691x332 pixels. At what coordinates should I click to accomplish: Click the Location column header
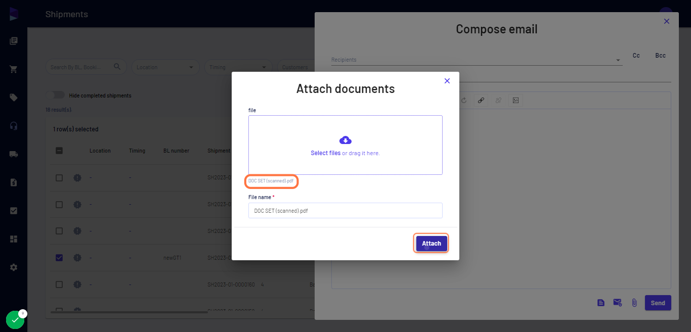tap(100, 151)
